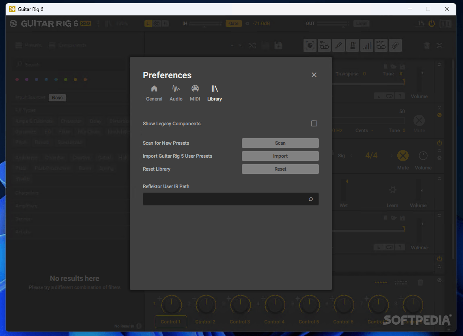Click the Reflektor User IR Path field

click(230, 199)
